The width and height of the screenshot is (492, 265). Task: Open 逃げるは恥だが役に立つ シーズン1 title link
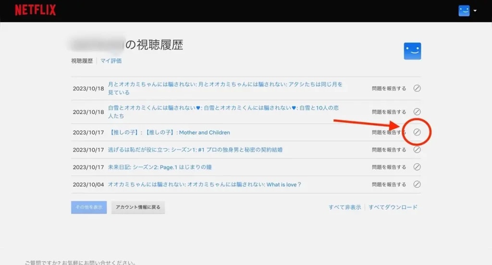point(195,150)
